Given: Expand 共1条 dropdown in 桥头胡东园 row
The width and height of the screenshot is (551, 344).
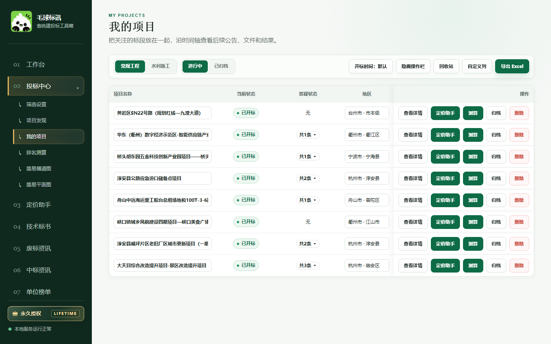Looking at the screenshot, I should click(308, 157).
